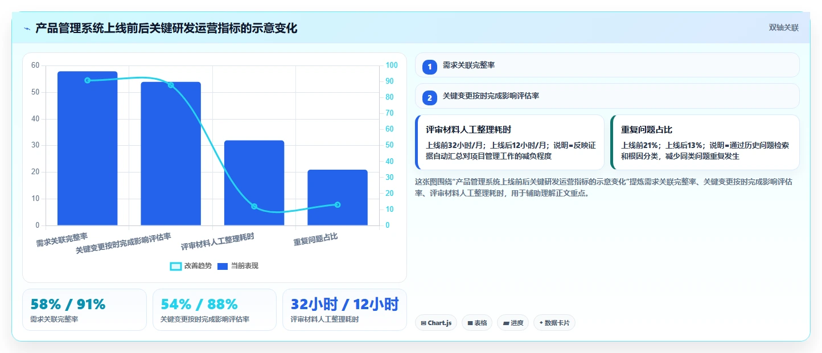Viewport: 822px width, 353px height.
Task: Click the 双轴关联 label in header
Action: 784,27
